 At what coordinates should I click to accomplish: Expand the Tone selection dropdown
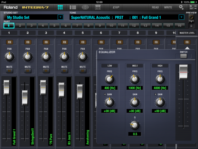coord(181,17)
